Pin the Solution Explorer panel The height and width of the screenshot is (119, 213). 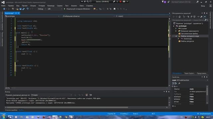click(x=204, y=13)
